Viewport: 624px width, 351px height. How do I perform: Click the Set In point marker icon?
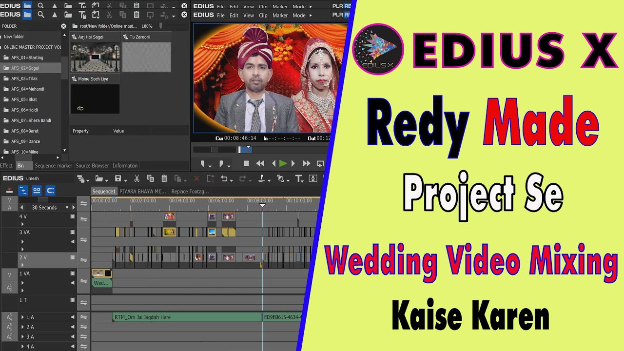203,163
